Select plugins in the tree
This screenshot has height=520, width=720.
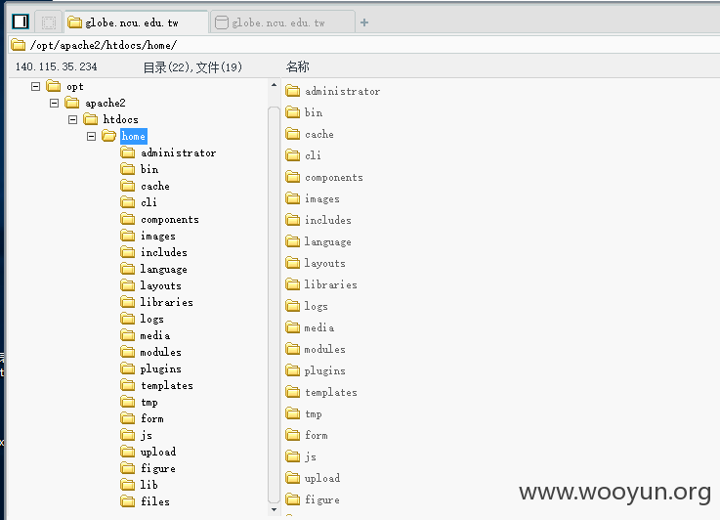coord(161,368)
